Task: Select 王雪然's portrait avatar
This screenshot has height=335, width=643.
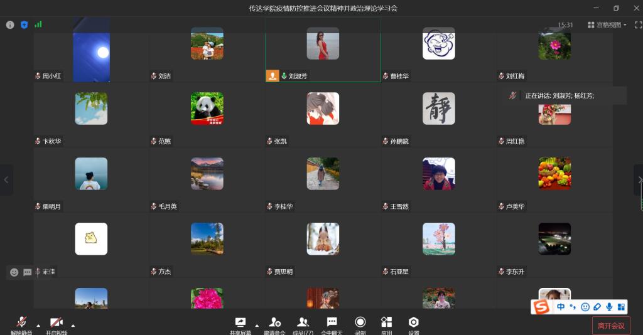Action: tap(439, 174)
